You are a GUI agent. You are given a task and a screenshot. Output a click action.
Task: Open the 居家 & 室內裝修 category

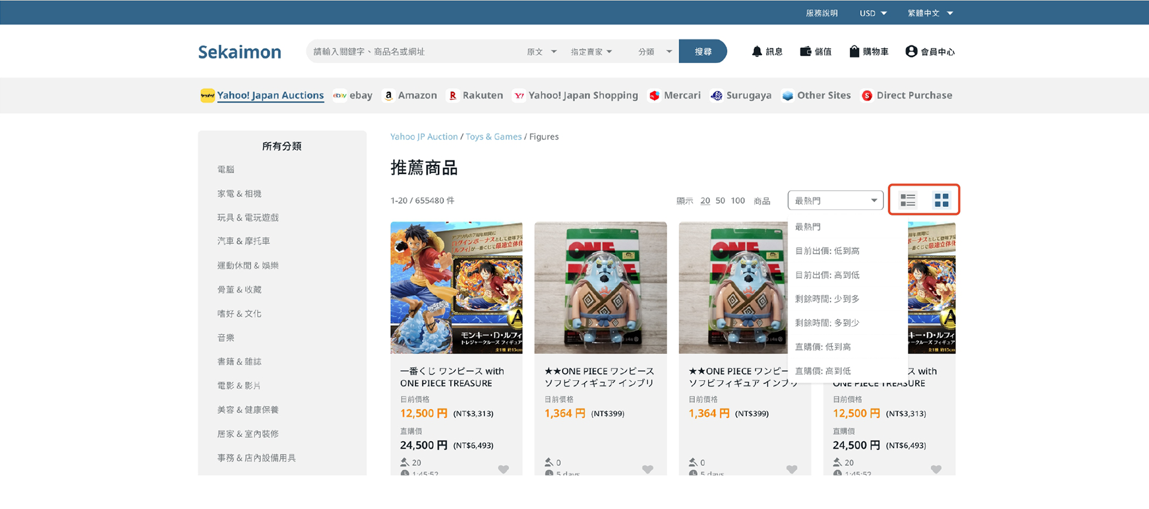click(x=248, y=434)
